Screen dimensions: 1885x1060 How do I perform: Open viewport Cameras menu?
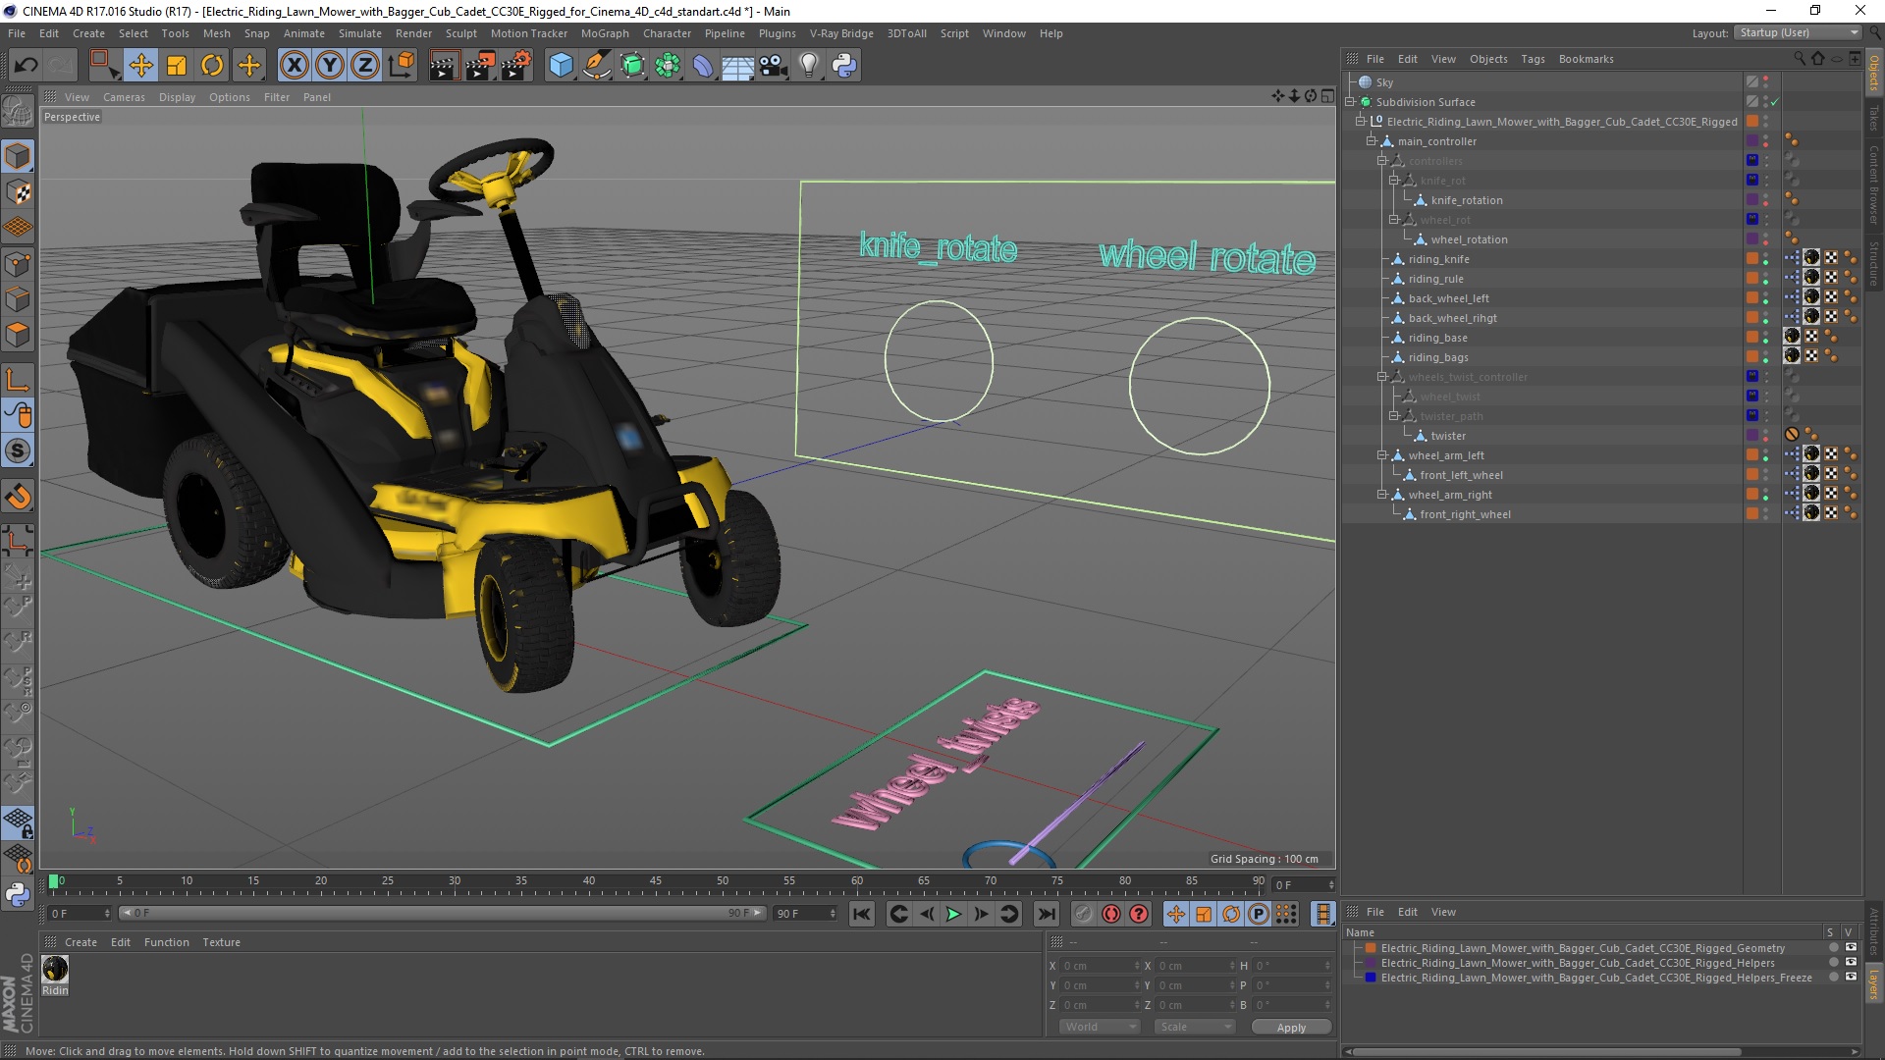click(124, 97)
